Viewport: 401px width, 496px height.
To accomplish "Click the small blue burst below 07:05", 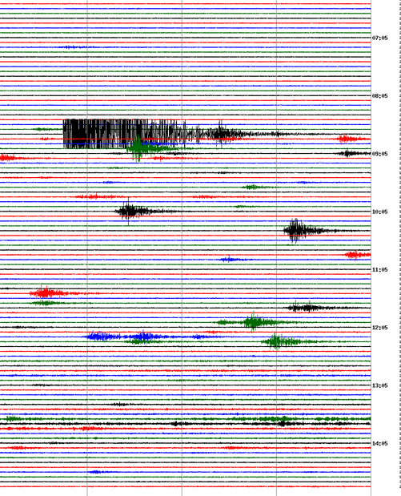I will pos(71,47).
